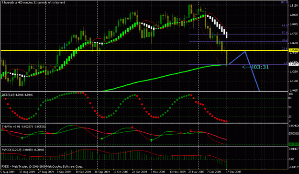Click the 30 Sep 2009 date label
The width and height of the screenshot is (299, 174).
click(x=102, y=172)
